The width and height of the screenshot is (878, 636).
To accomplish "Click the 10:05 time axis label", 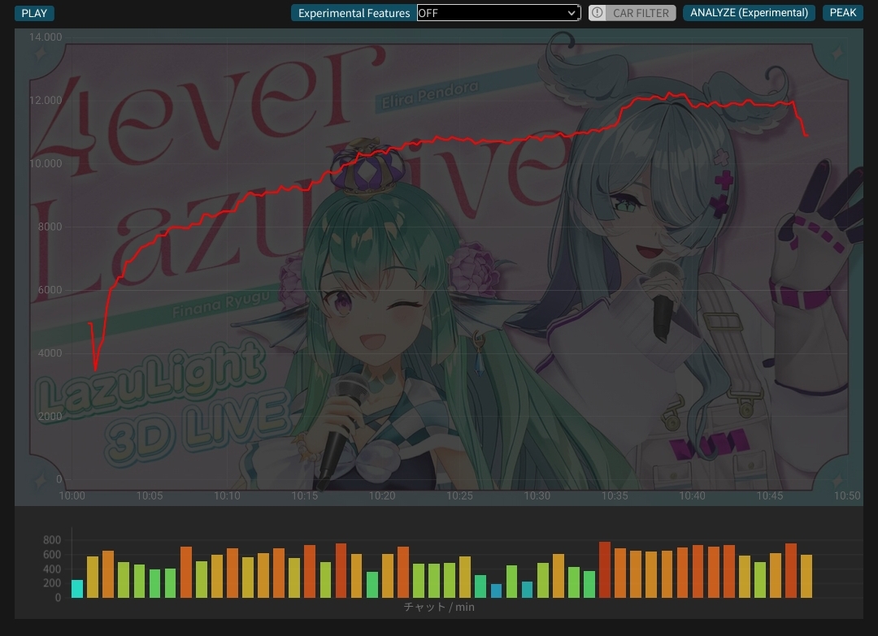I will (150, 495).
